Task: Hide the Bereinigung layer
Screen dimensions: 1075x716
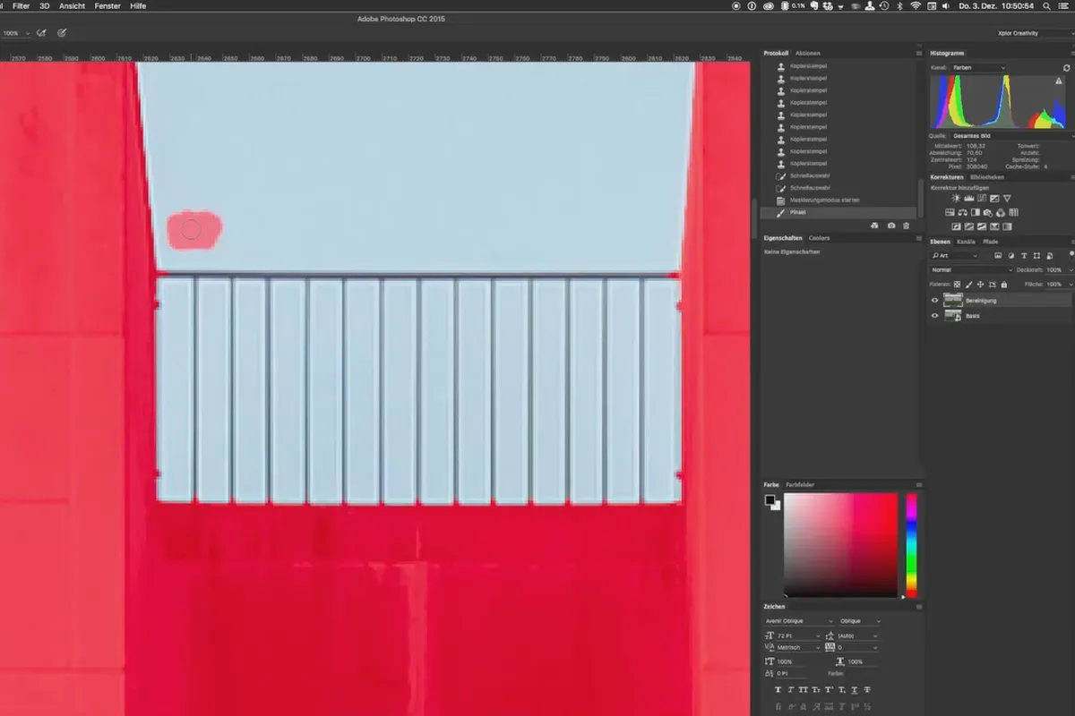Action: click(x=935, y=301)
